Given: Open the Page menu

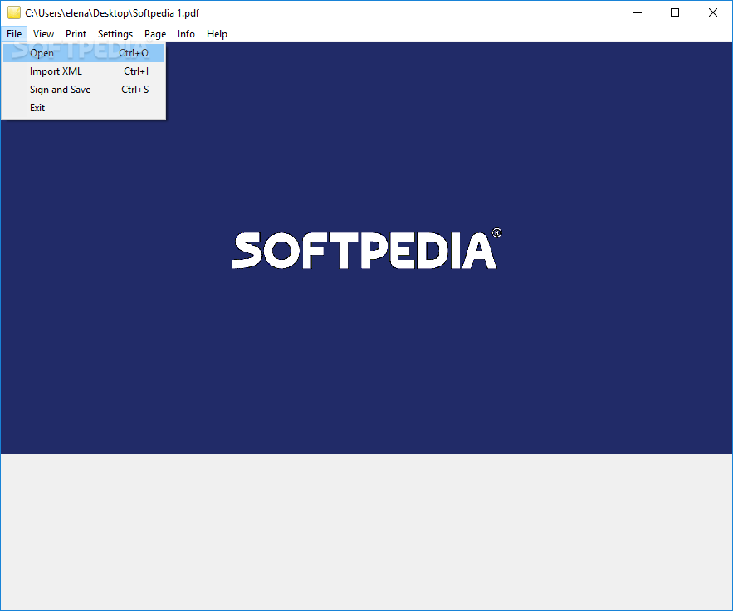Looking at the screenshot, I should coord(155,34).
